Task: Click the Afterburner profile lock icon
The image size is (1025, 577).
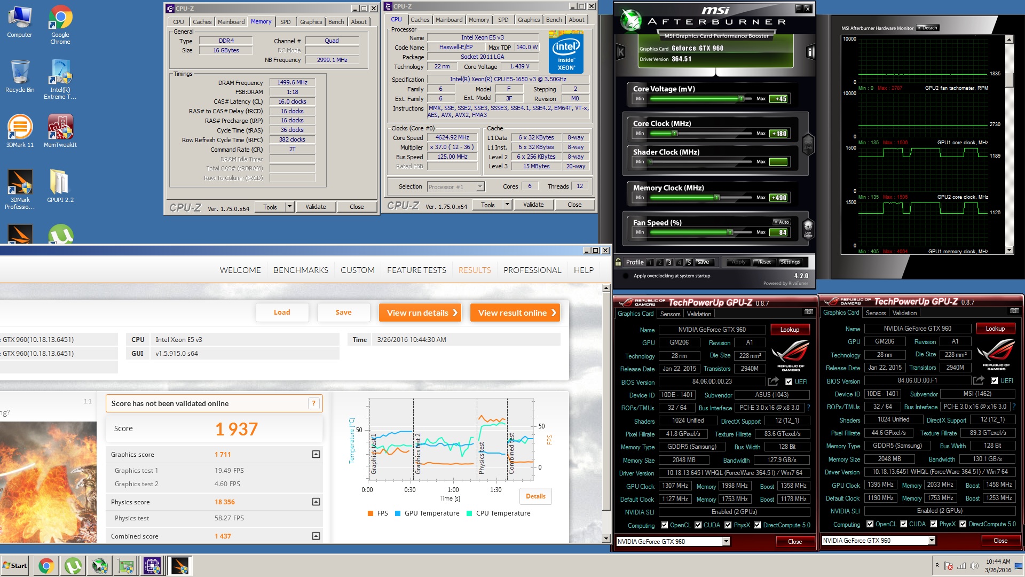Action: coord(618,262)
